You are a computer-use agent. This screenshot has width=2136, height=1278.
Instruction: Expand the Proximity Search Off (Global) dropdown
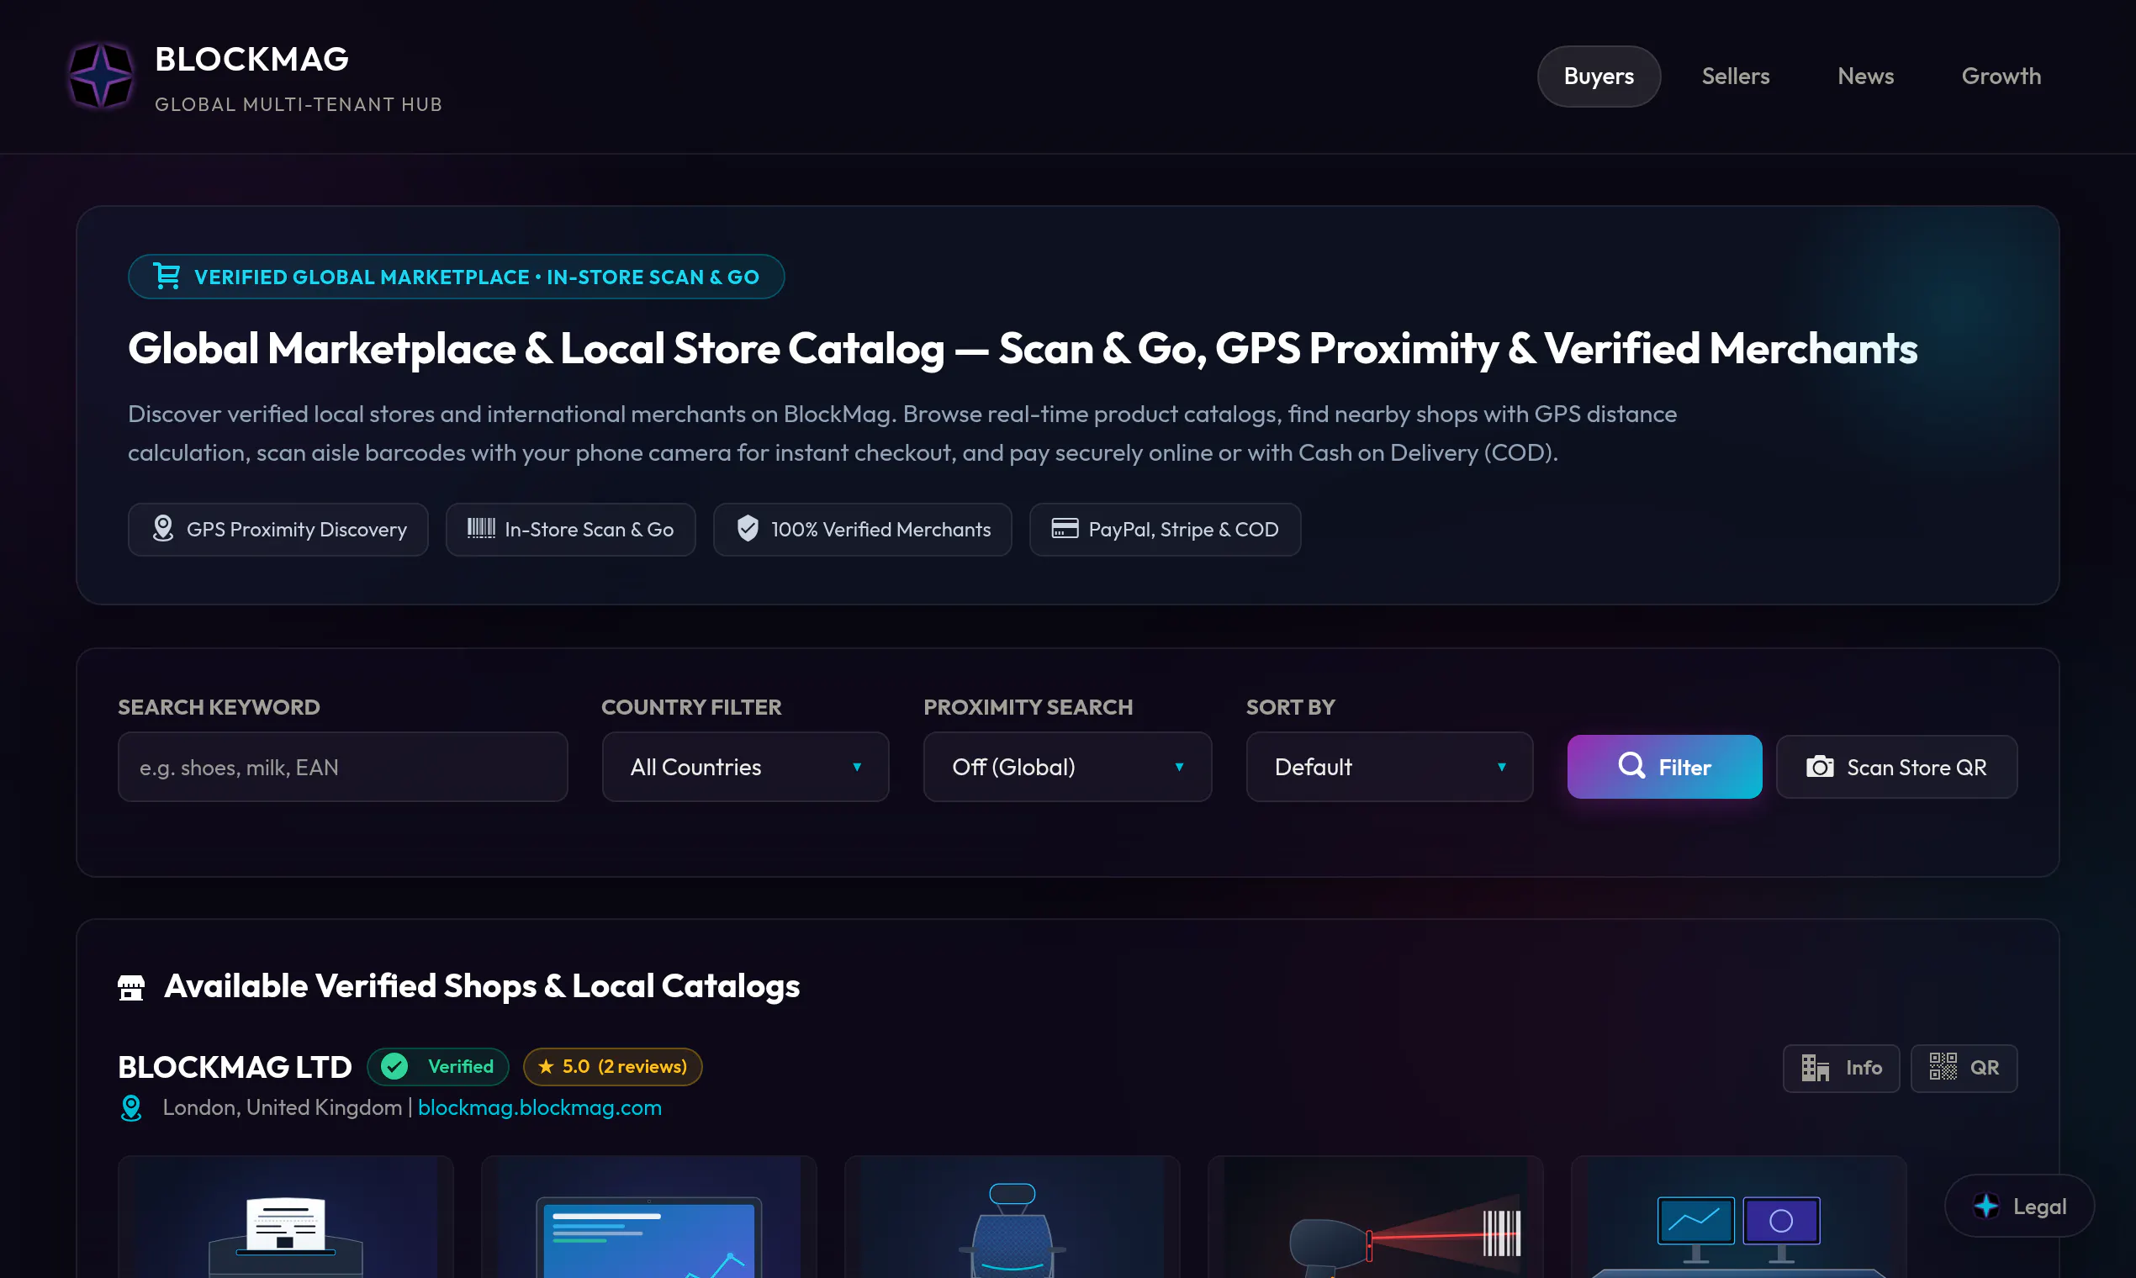point(1067,768)
